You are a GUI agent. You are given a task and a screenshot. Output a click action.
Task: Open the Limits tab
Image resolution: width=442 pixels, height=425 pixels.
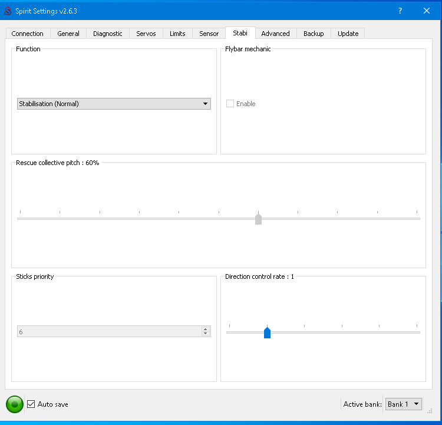tap(177, 34)
